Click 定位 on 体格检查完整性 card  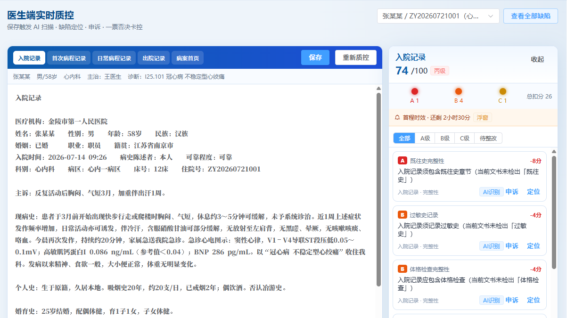click(534, 300)
